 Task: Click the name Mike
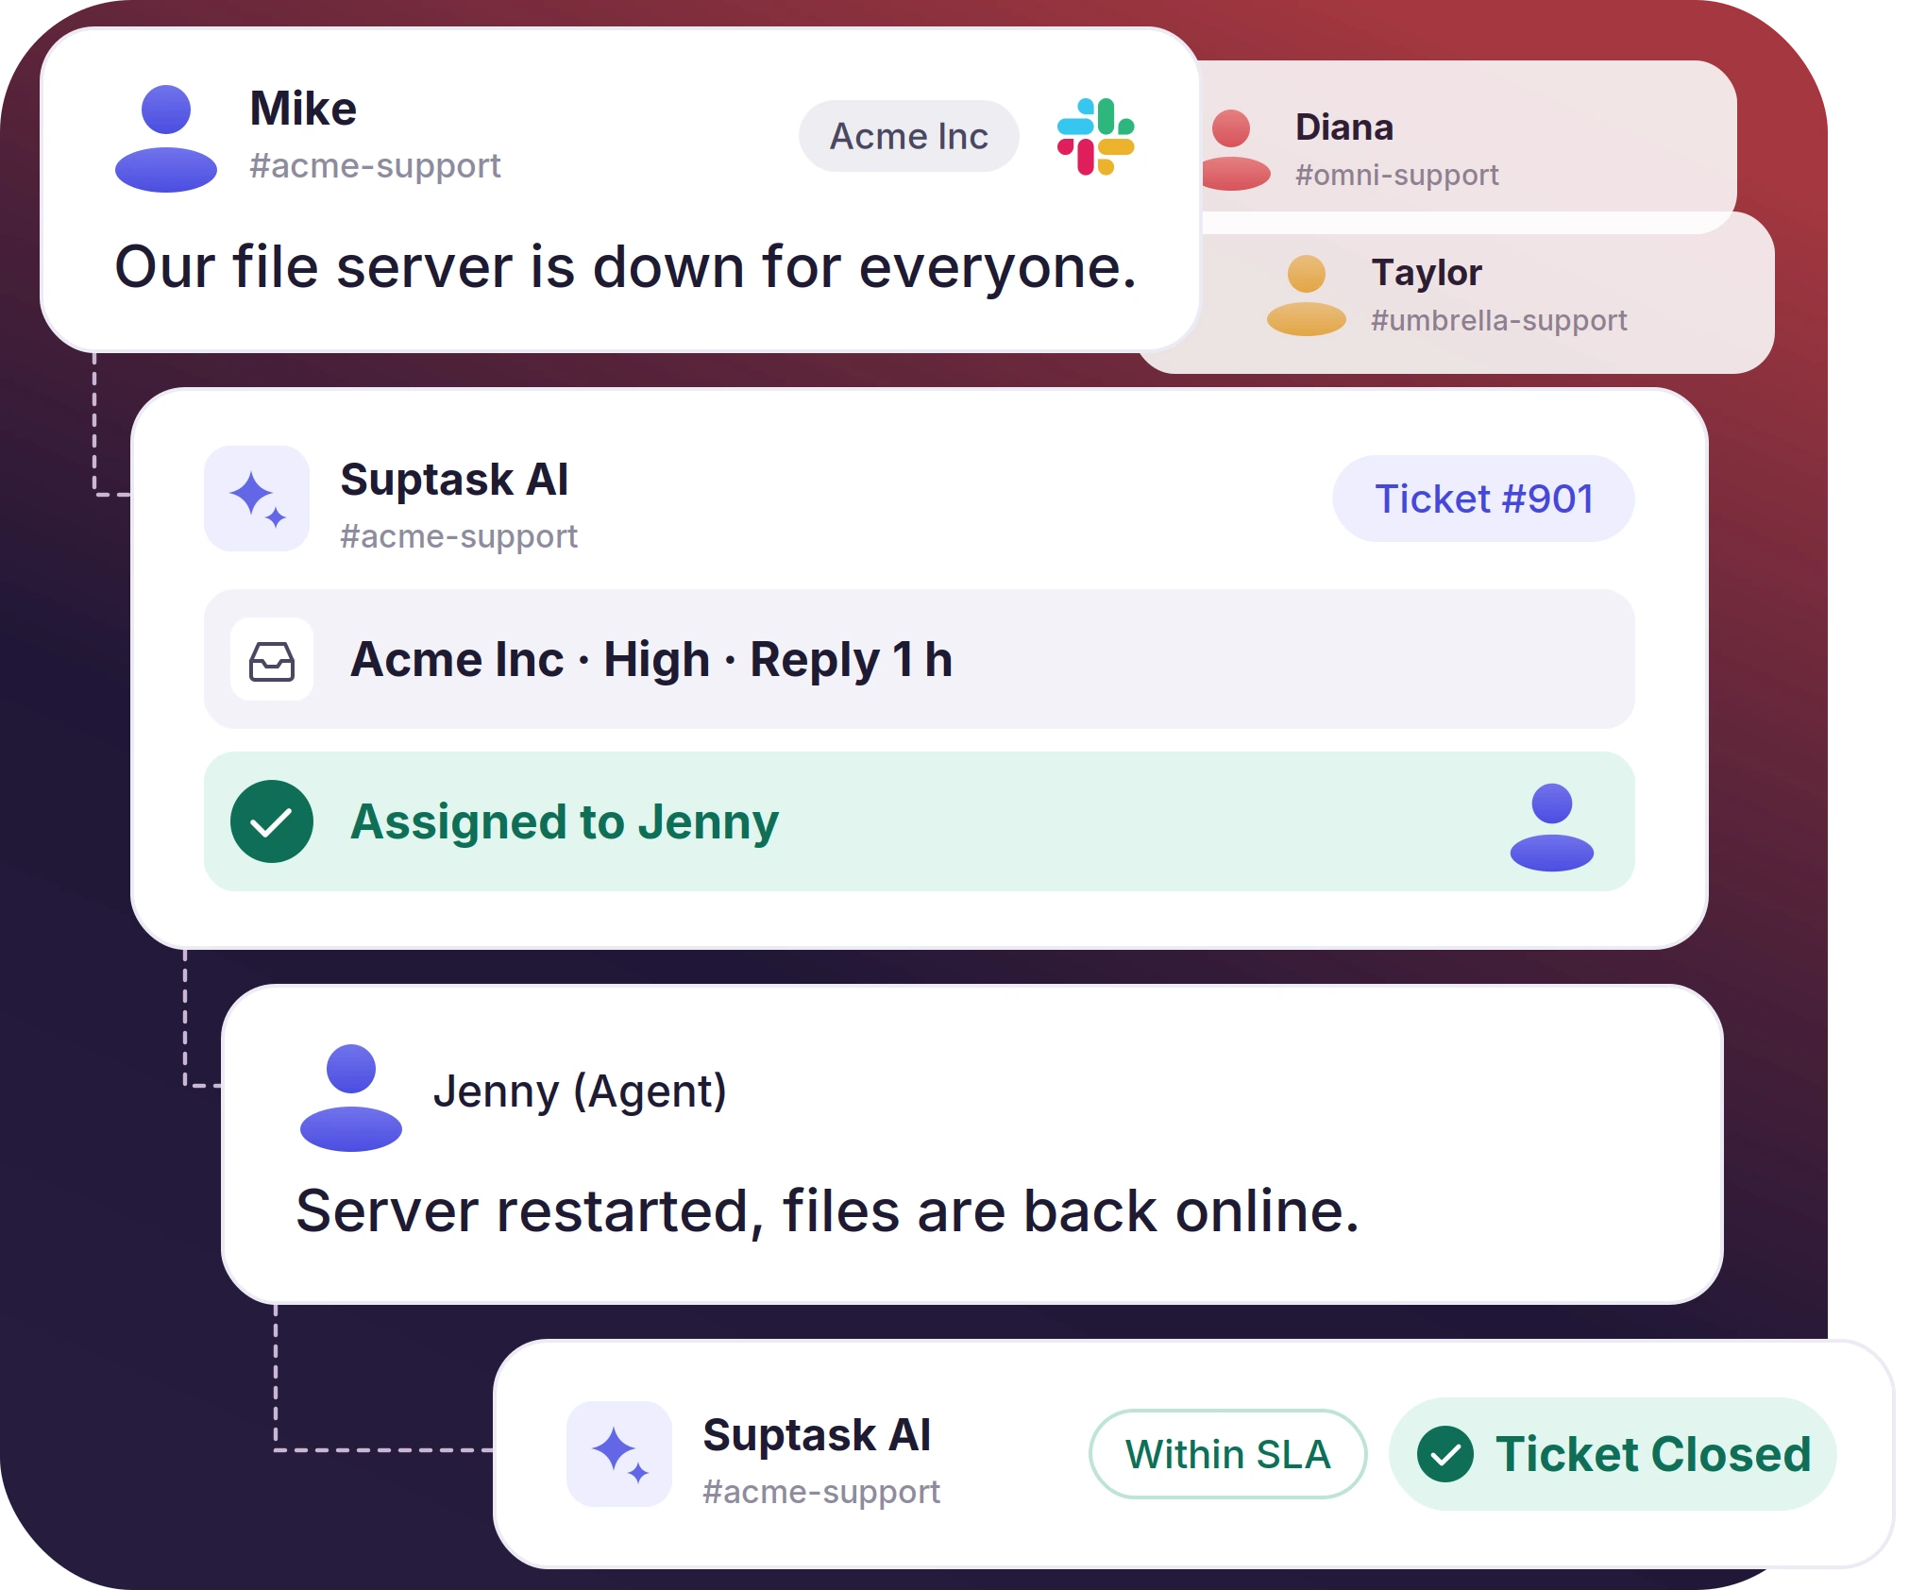[x=303, y=109]
